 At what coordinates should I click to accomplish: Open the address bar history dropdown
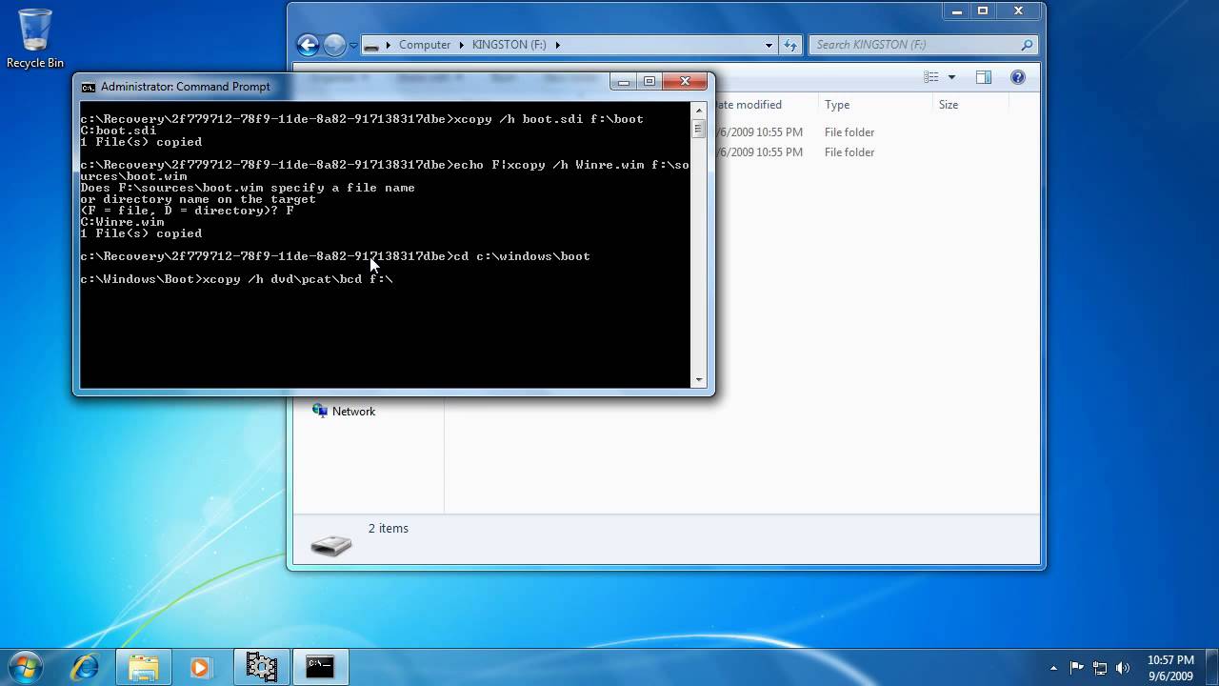coord(769,45)
